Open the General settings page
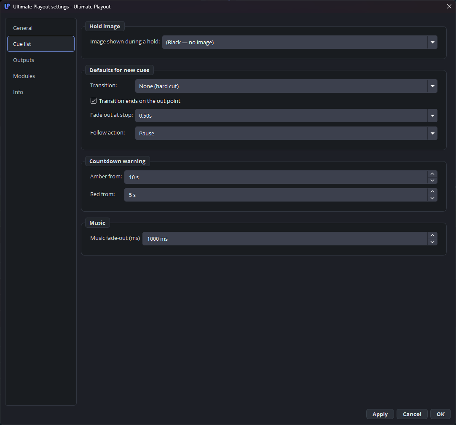456x425 pixels. pos(41,28)
